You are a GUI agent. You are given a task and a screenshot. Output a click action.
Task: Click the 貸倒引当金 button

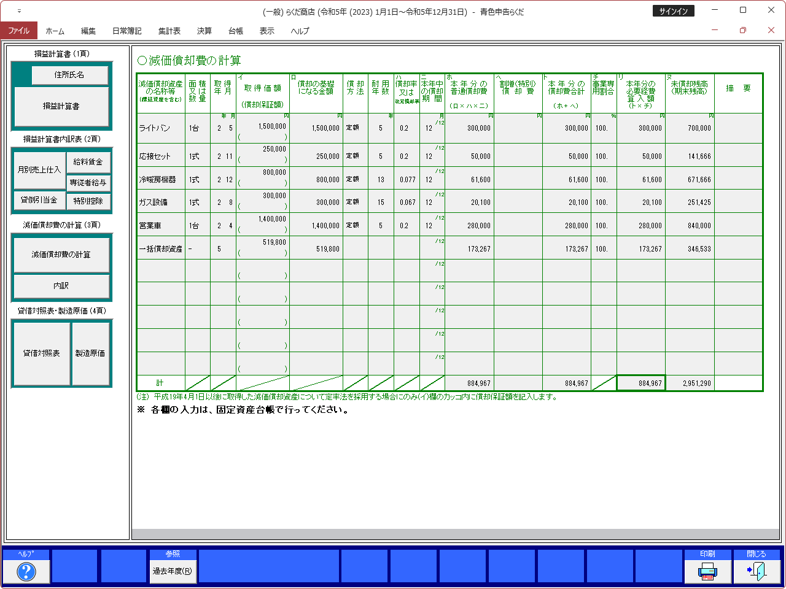point(39,200)
